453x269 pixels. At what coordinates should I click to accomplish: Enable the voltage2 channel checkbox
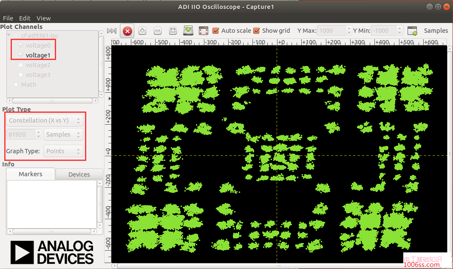[20, 65]
